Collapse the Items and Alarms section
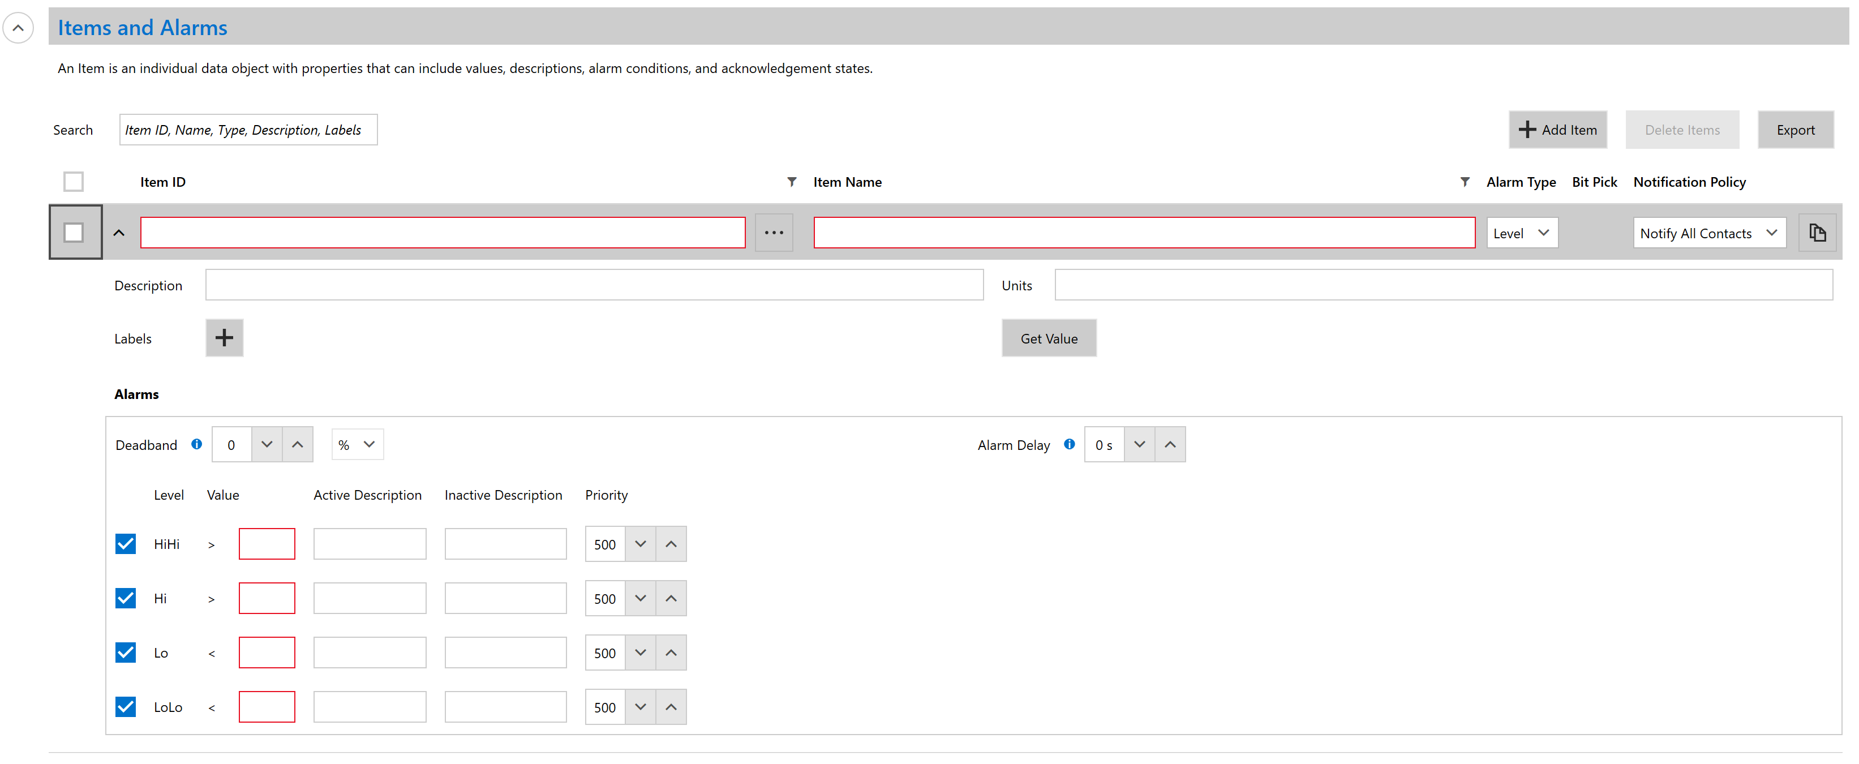This screenshot has height=764, width=1859. (x=18, y=28)
